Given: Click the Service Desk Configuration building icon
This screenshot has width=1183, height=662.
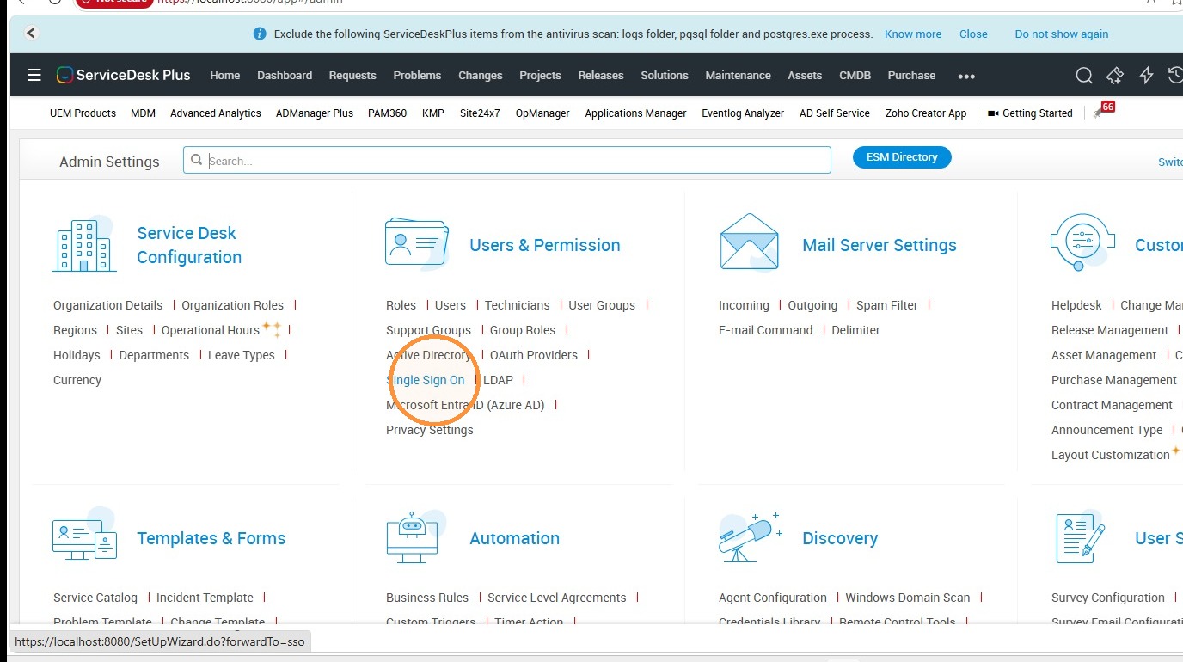Looking at the screenshot, I should pos(83,245).
